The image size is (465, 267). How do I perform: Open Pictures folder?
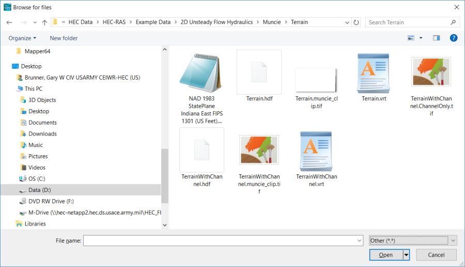pyautogui.click(x=38, y=156)
